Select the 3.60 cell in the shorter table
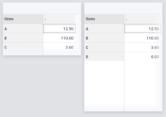 (60, 47)
